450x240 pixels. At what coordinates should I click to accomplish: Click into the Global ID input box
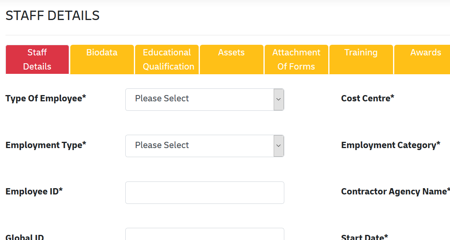(x=205, y=235)
